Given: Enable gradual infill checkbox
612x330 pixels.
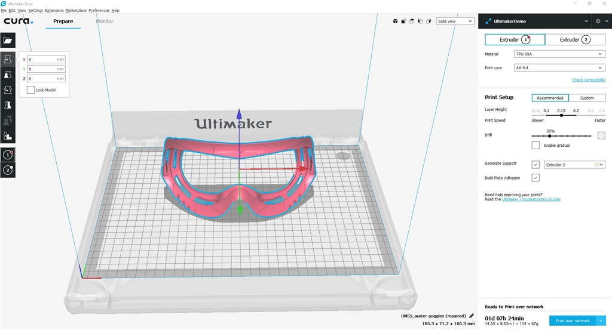Looking at the screenshot, I should (x=535, y=146).
